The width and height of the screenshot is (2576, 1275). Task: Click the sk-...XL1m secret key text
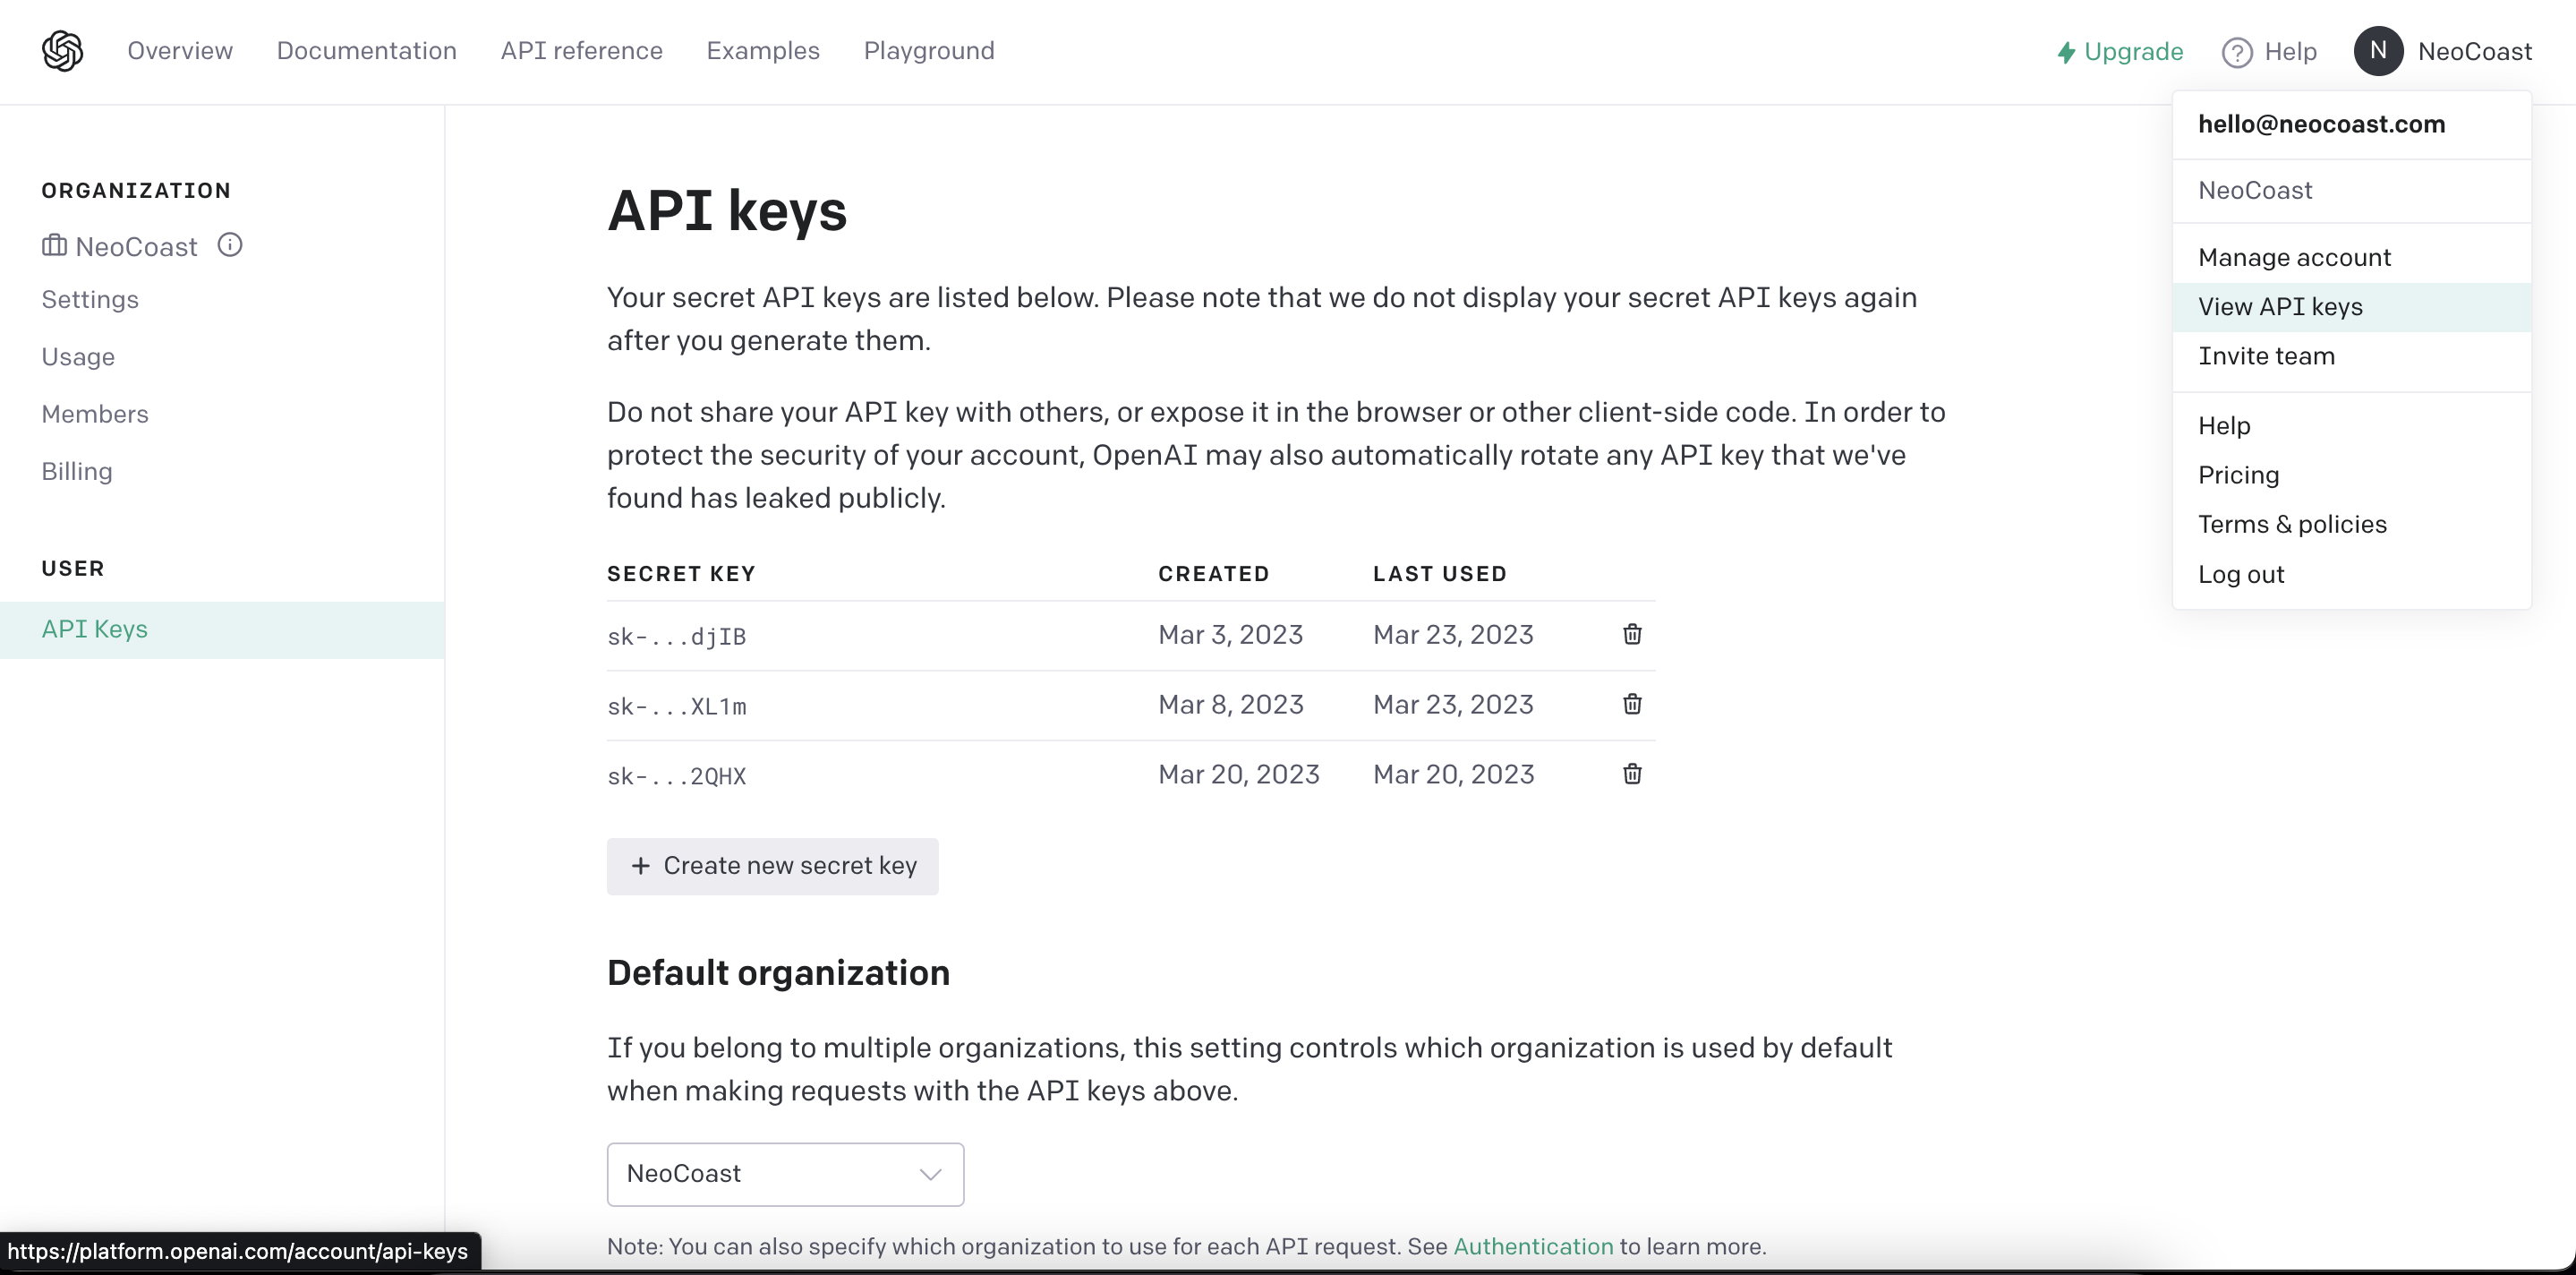677,706
